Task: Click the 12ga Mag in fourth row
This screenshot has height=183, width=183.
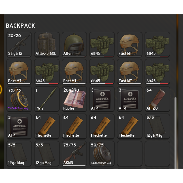Action: [157, 126]
